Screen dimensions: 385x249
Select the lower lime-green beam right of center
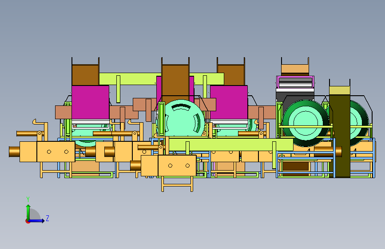click(231, 144)
